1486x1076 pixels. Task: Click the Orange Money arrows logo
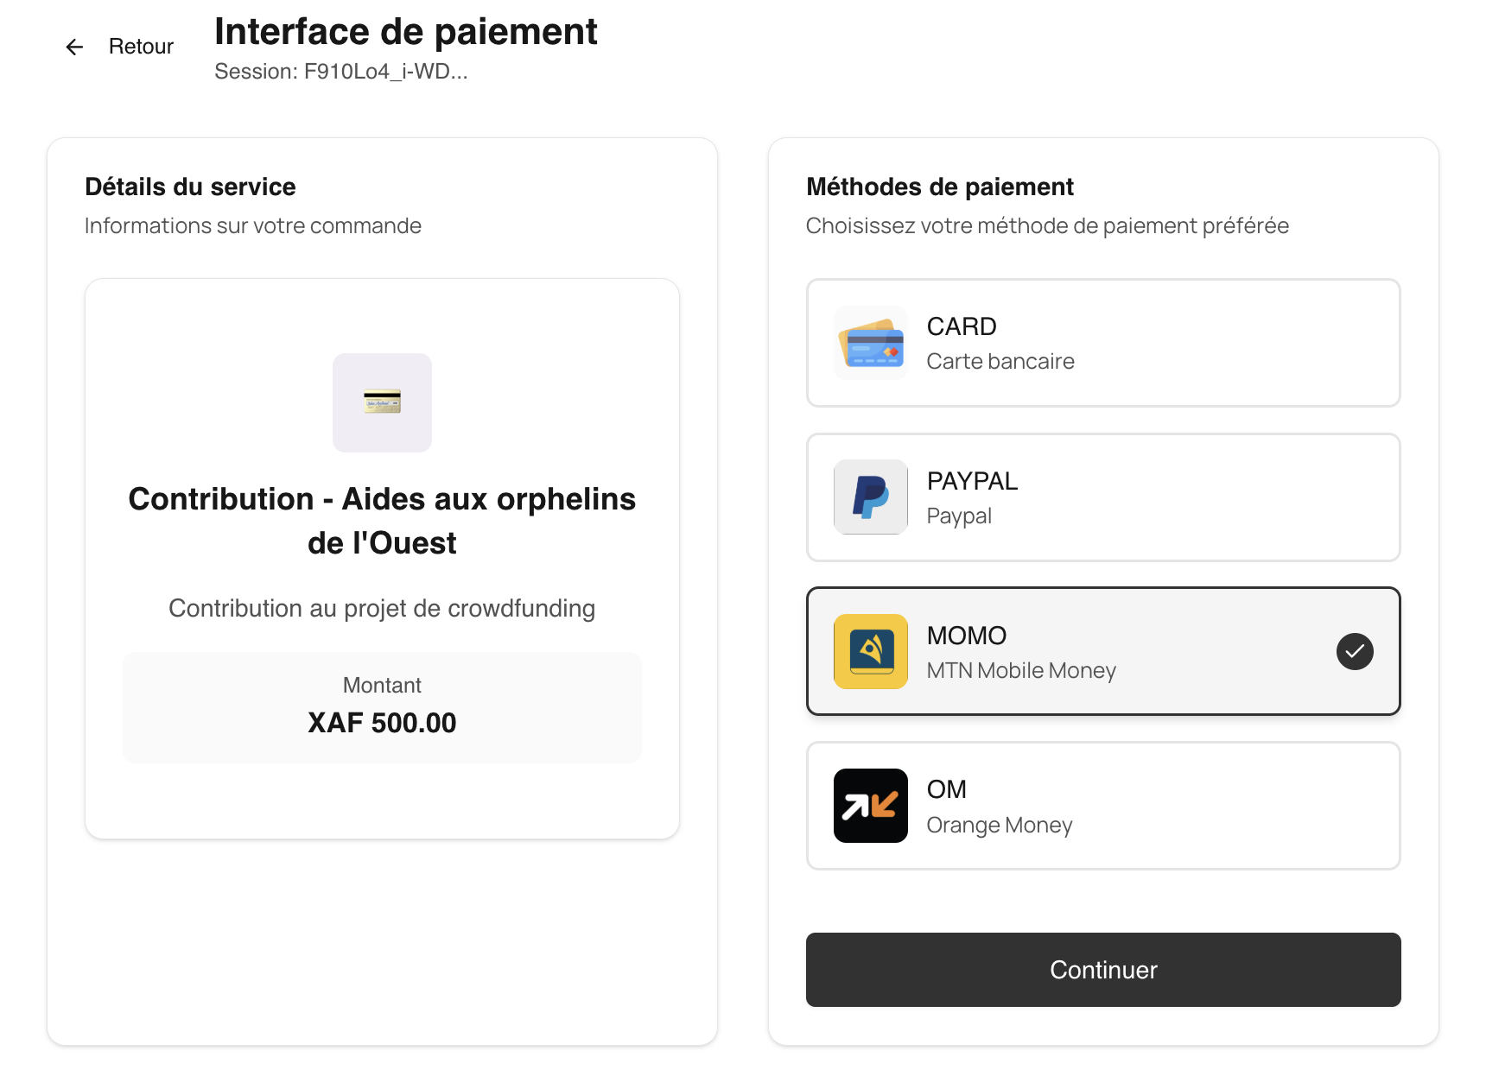pos(870,805)
